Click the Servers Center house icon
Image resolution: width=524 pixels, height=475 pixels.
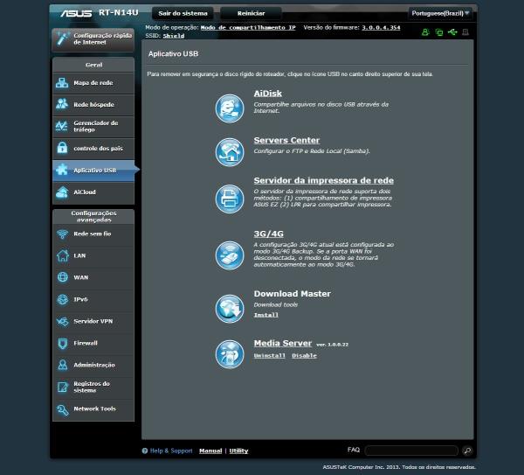point(229,152)
